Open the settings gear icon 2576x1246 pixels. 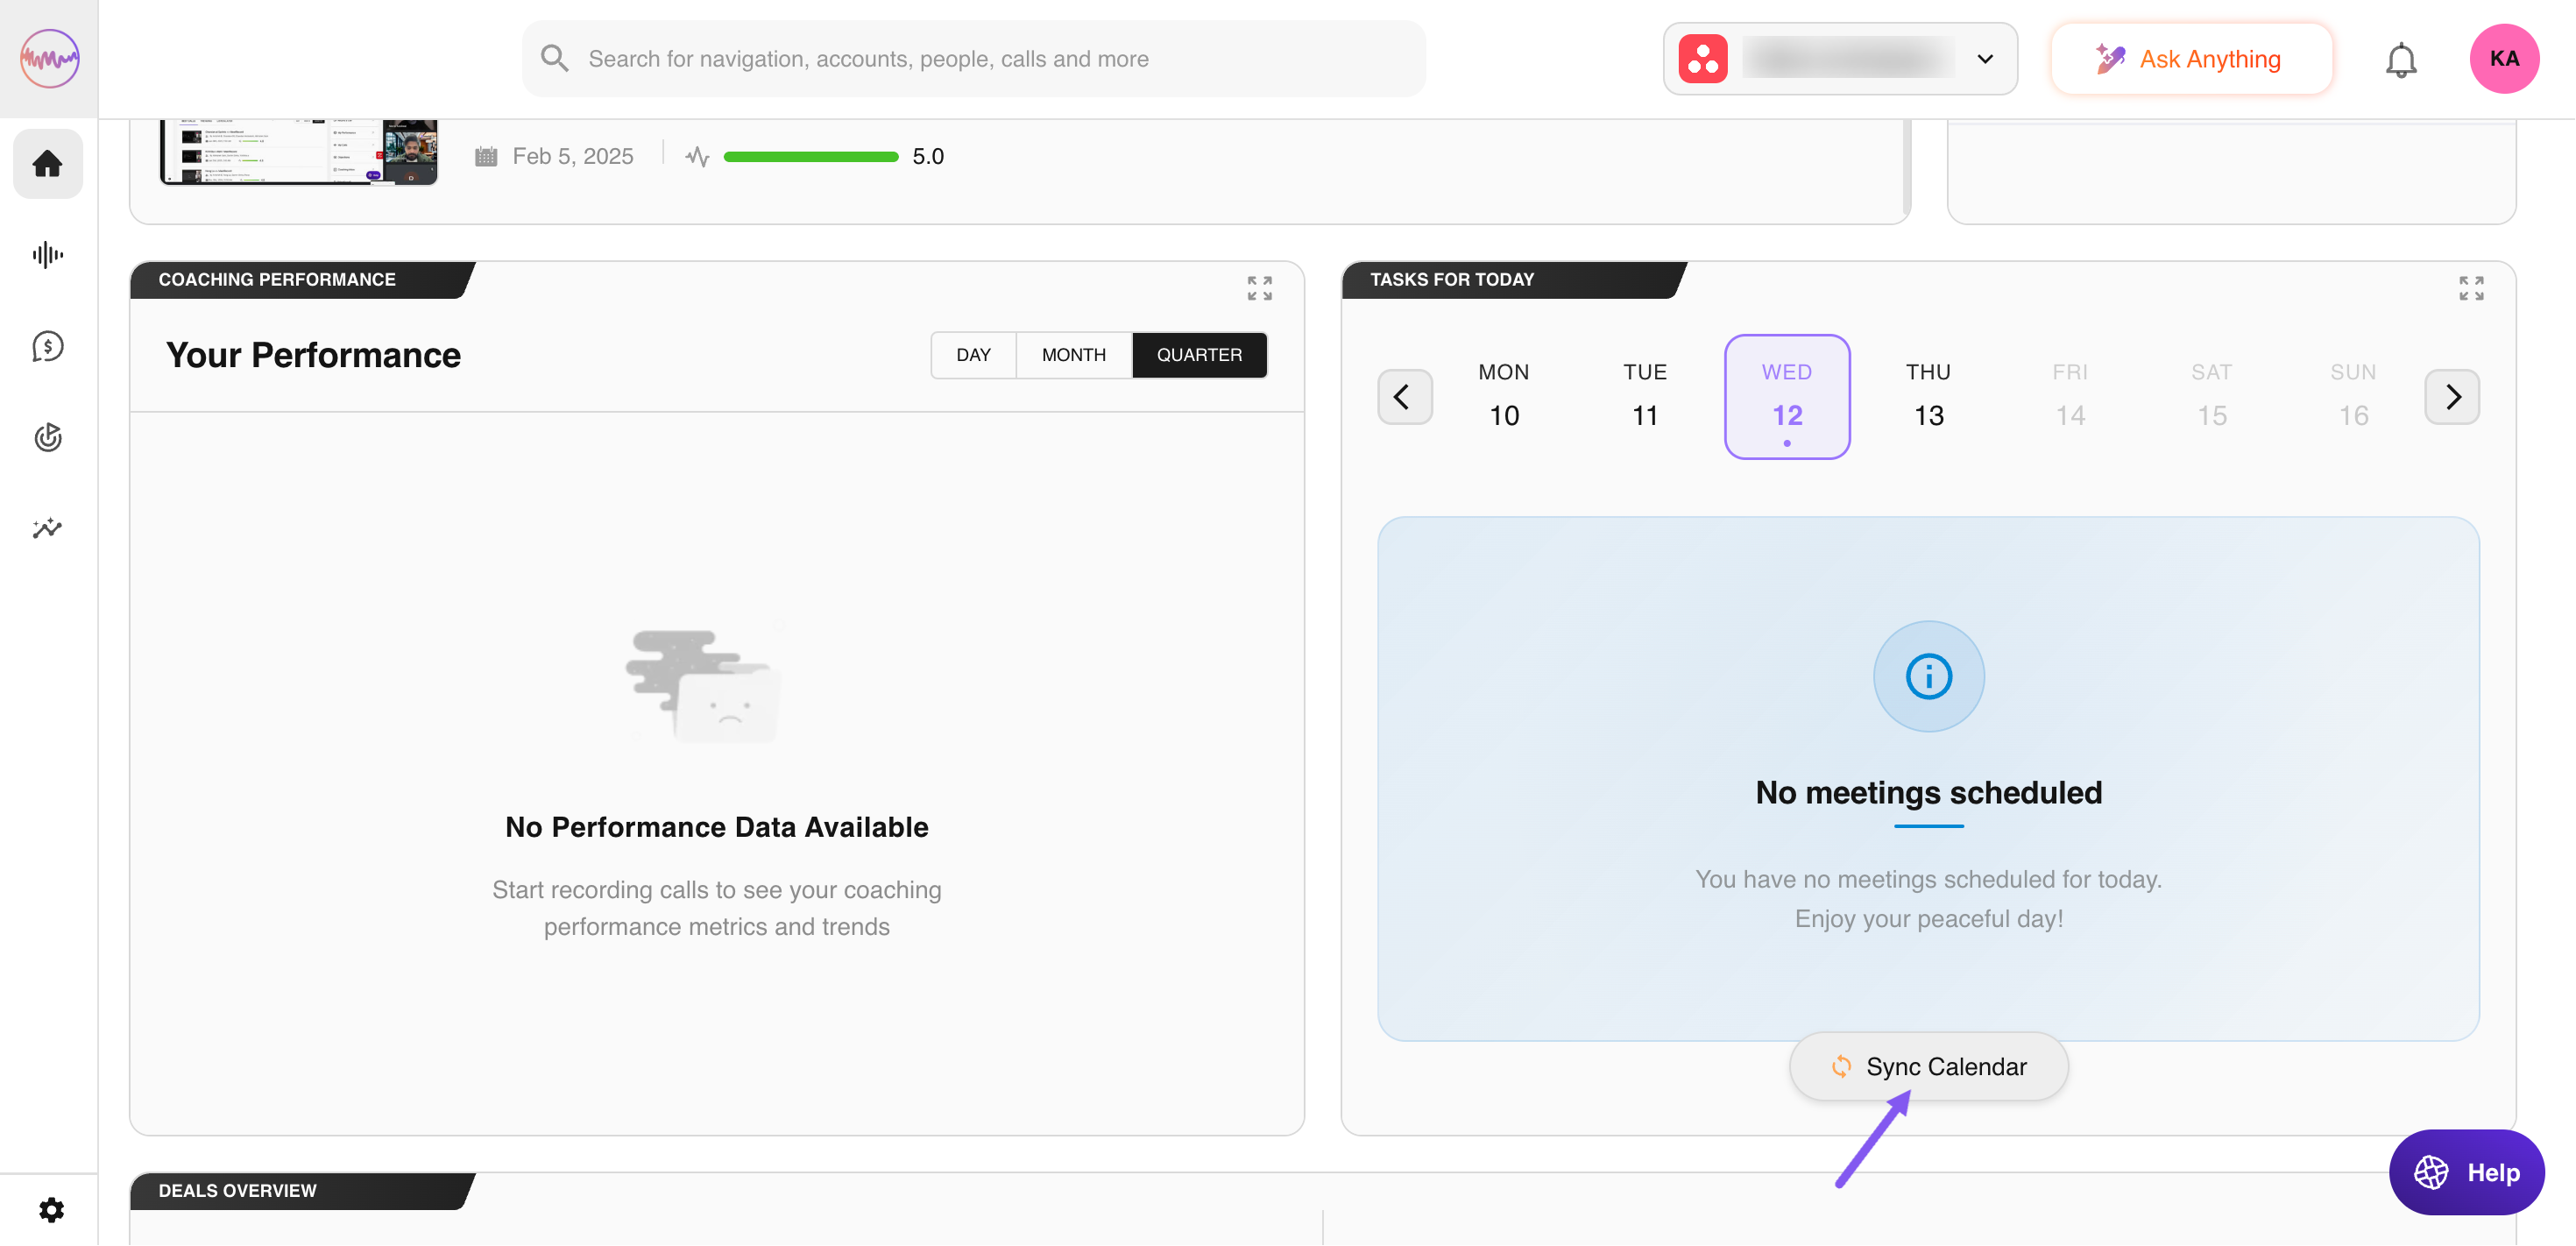(51, 1210)
